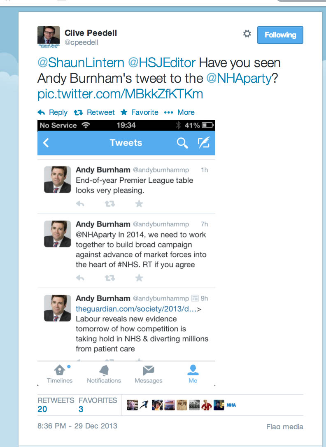Click Clive Peedell's profile avatar
The width and height of the screenshot is (326, 447).
click(49, 37)
